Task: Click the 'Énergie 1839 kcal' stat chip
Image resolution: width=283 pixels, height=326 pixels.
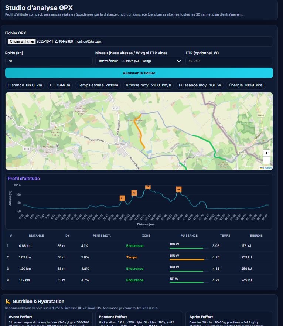Action: click(246, 85)
